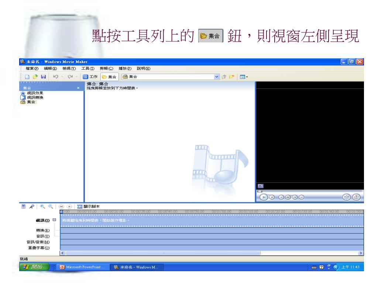Open the 說明(H) menu
The height and width of the screenshot is (283, 378).
144,69
